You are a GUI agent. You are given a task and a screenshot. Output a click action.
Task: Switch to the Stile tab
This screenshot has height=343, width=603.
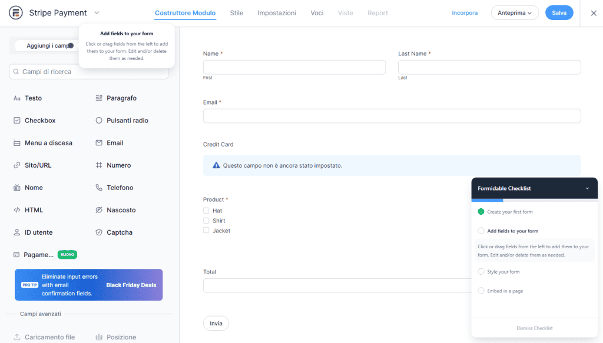click(236, 13)
